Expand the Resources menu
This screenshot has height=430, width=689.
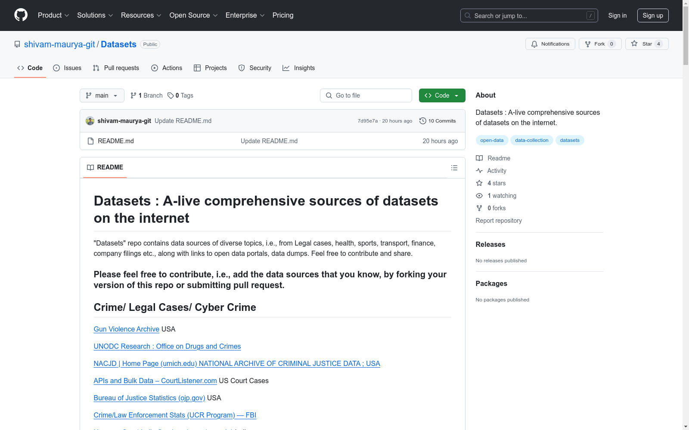[x=141, y=15]
